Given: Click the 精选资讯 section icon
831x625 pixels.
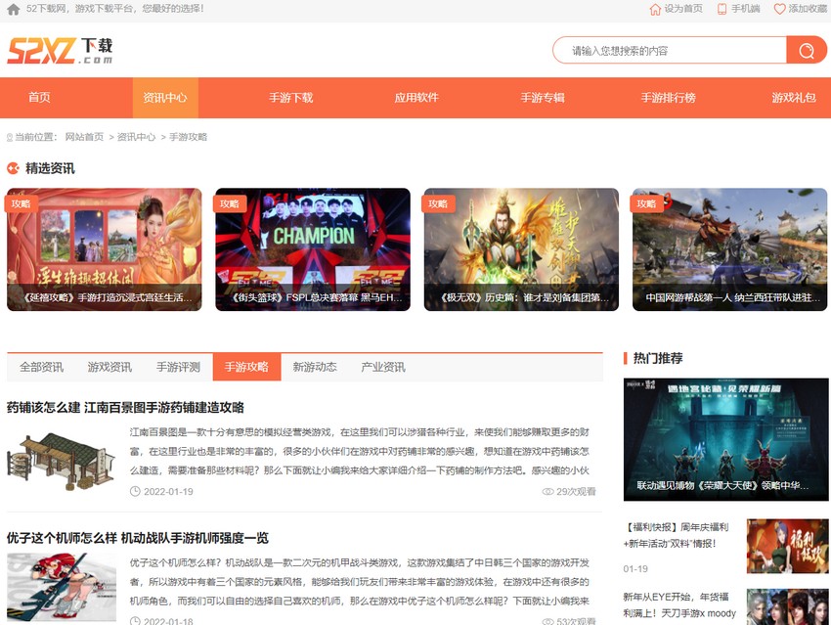Looking at the screenshot, I should (x=13, y=168).
